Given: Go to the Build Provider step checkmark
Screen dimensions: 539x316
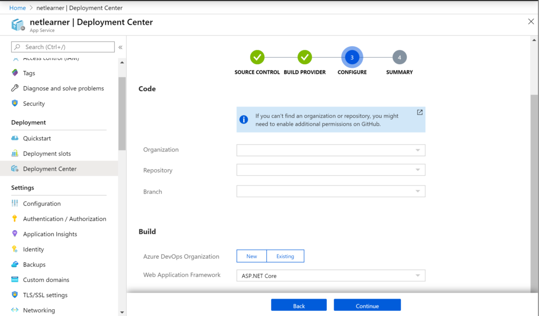Looking at the screenshot, I should coord(305,57).
